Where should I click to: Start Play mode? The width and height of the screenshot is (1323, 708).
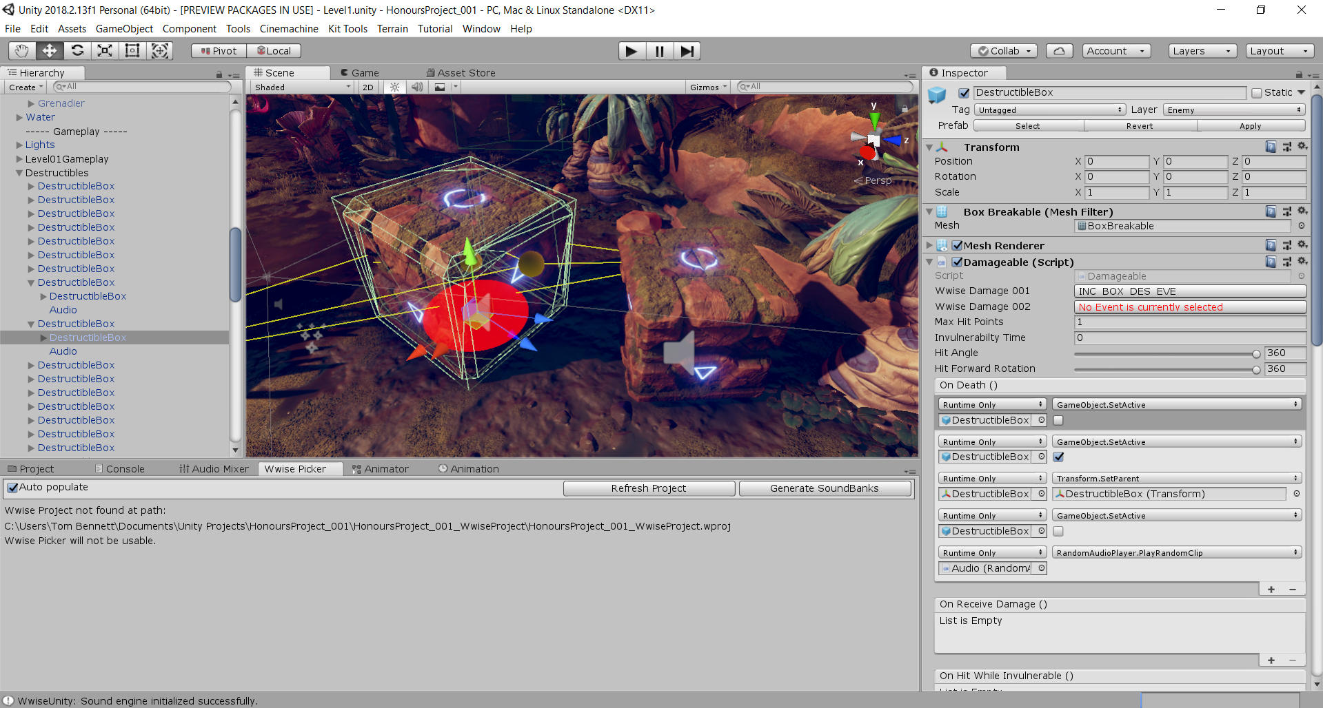[x=632, y=51]
